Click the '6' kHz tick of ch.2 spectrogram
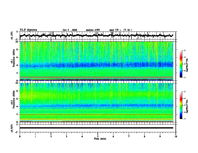The width and height of the screenshot is (198, 153). coord(17,99)
